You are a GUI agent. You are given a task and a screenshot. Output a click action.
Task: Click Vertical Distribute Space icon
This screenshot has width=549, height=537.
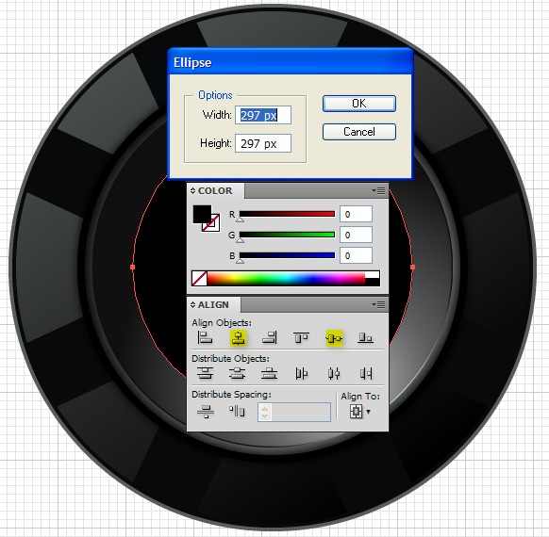coord(206,411)
